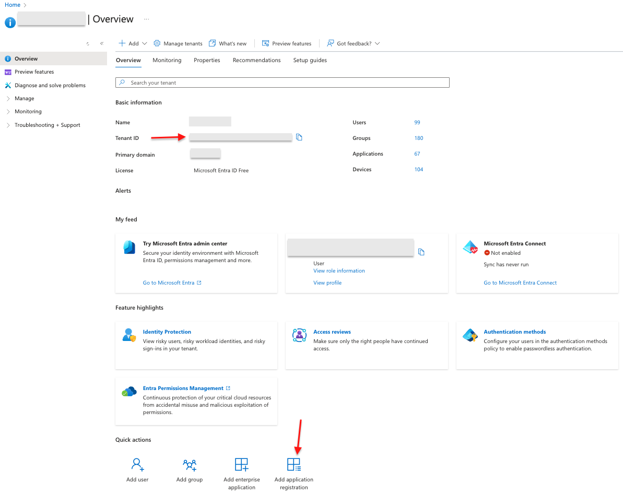Click the Add user quick action icon

[137, 464]
